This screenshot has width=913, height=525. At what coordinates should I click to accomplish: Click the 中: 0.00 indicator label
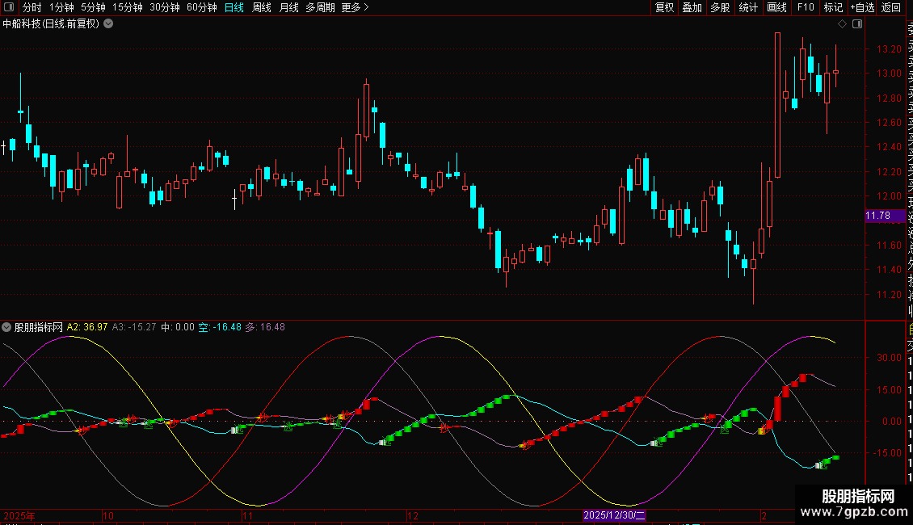tap(178, 327)
